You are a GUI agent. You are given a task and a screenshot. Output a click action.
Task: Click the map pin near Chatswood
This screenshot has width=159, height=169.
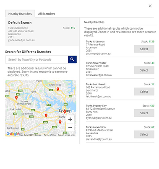pyautogui.click(x=58, y=89)
